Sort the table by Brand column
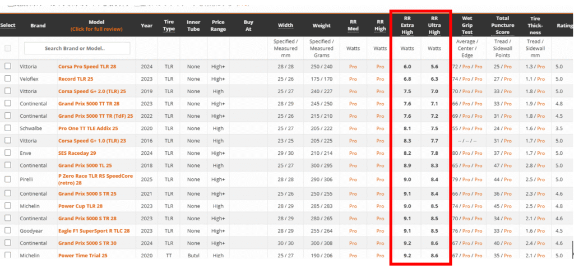This screenshot has width=574, height=268. 38,25
